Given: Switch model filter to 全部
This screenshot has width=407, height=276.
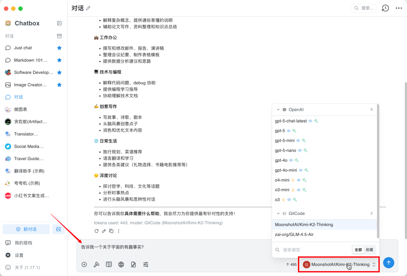Looking at the screenshot, I should click(x=358, y=250).
